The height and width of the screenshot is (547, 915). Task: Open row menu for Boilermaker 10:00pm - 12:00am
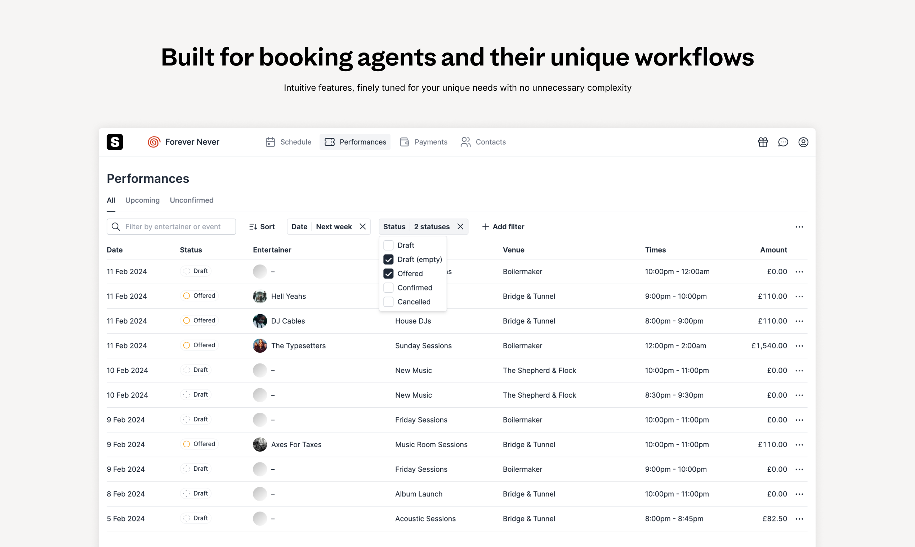tap(799, 272)
